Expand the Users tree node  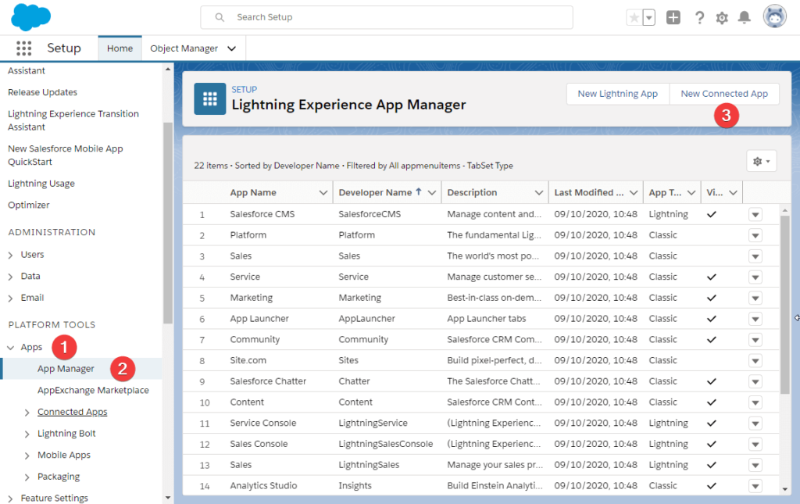point(10,255)
